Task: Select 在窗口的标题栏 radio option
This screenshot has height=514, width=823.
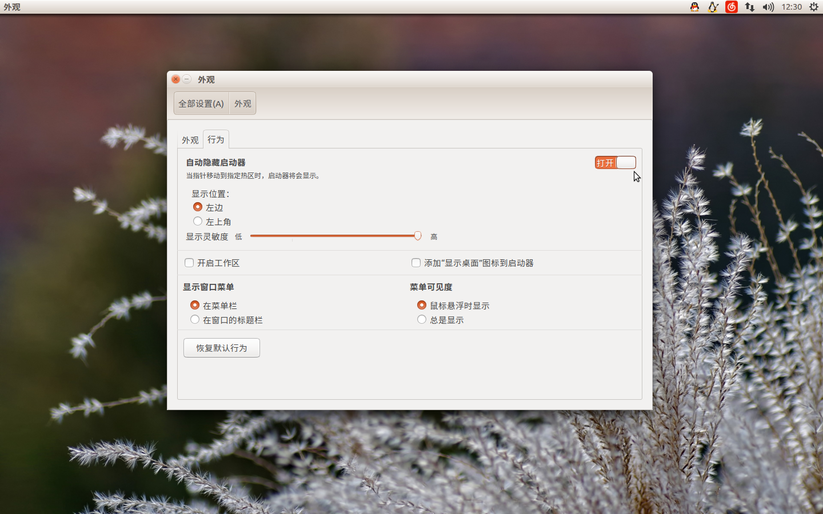Action: click(x=195, y=319)
